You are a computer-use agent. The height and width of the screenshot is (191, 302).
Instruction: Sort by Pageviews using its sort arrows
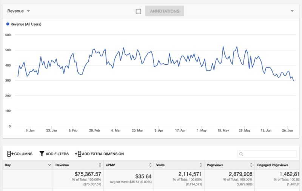250,165
